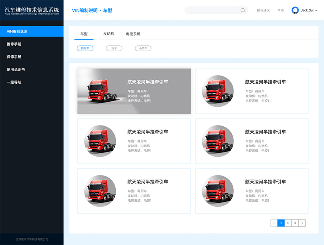
Task: Go to page 3 in pagination
Action: point(295,223)
